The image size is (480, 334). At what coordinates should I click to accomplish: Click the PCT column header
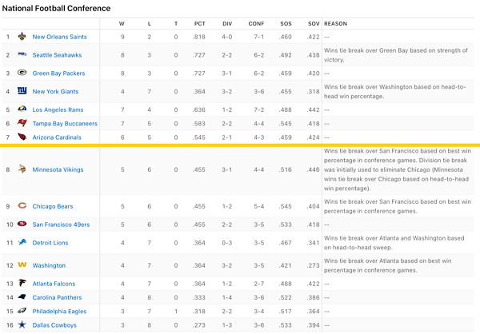(199, 23)
